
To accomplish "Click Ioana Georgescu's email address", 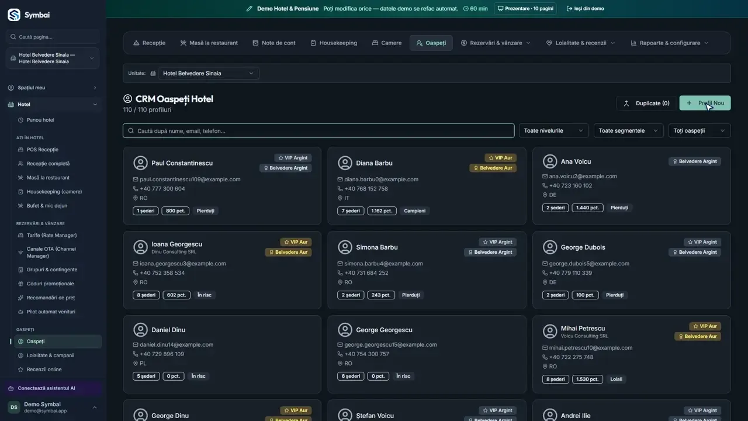I will (x=183, y=264).
